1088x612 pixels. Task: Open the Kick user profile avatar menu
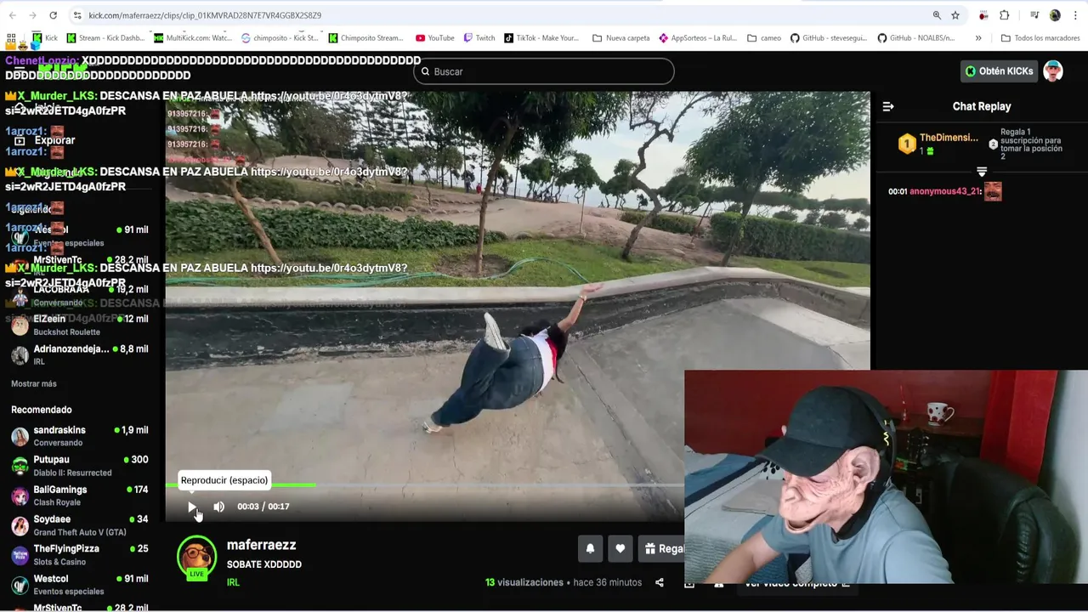pyautogui.click(x=1053, y=71)
